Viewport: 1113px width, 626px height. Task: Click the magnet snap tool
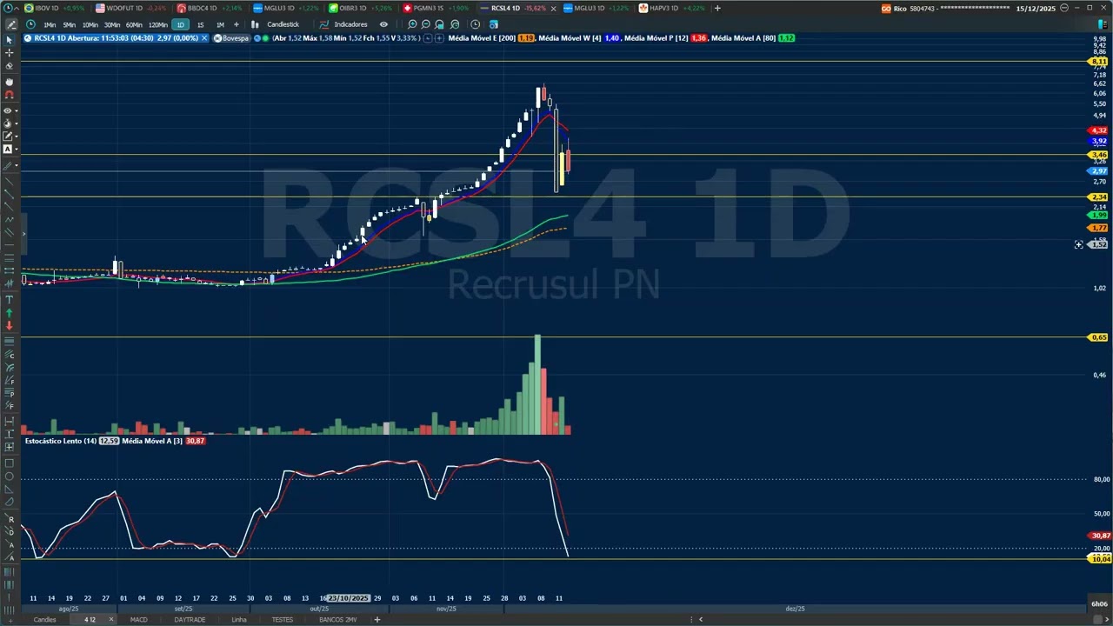(x=10, y=95)
